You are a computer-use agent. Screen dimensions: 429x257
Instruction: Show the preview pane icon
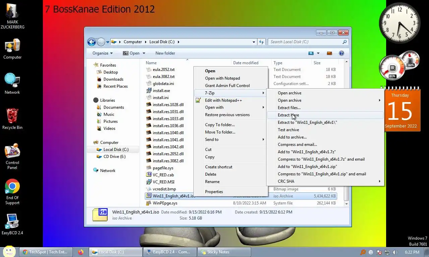[329, 53]
